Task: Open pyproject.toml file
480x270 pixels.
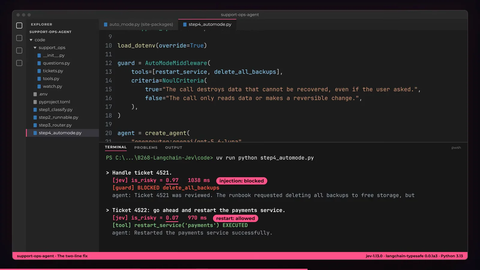Action: (x=54, y=102)
